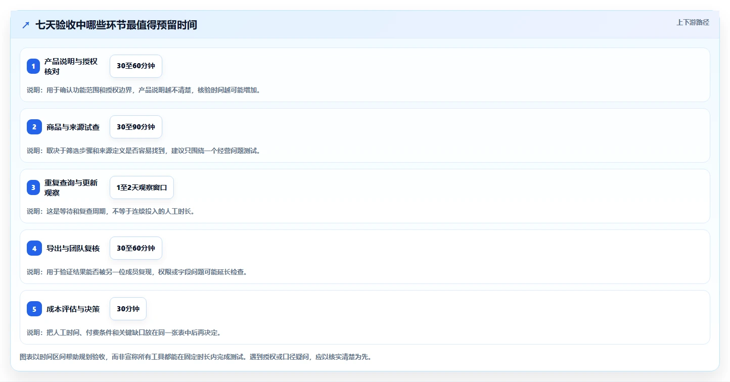
Task: Select step number 1 badge
Action: [33, 66]
